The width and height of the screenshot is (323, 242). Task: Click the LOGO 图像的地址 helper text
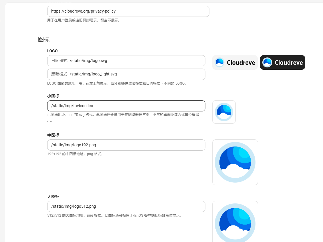(x=117, y=83)
